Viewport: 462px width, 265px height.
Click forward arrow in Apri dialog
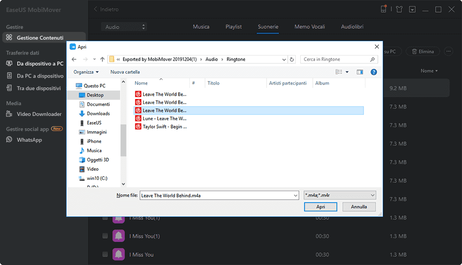[85, 59]
